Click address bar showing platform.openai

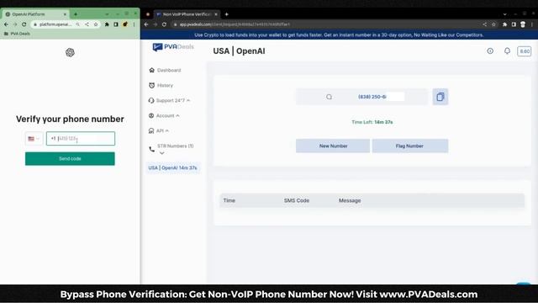(55, 24)
